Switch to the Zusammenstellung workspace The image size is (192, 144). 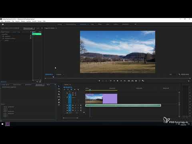point(71,24)
